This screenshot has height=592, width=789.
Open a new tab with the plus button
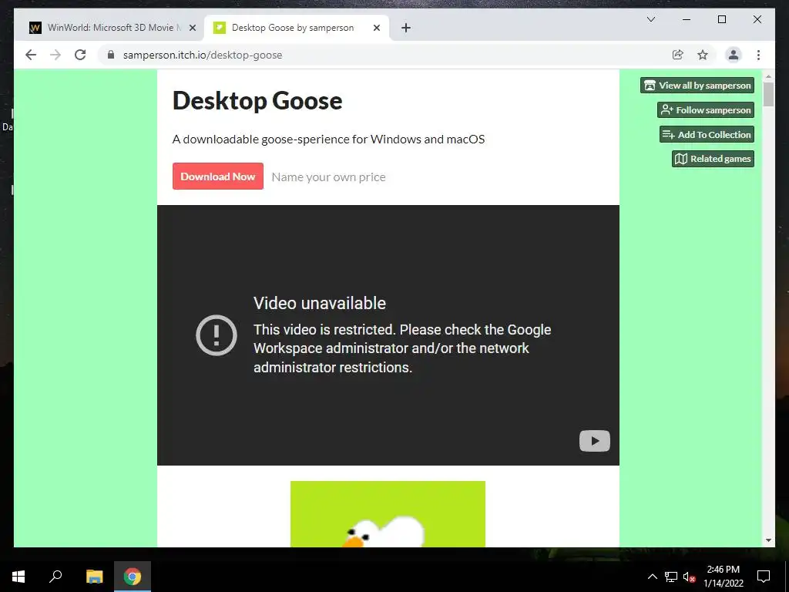406,28
